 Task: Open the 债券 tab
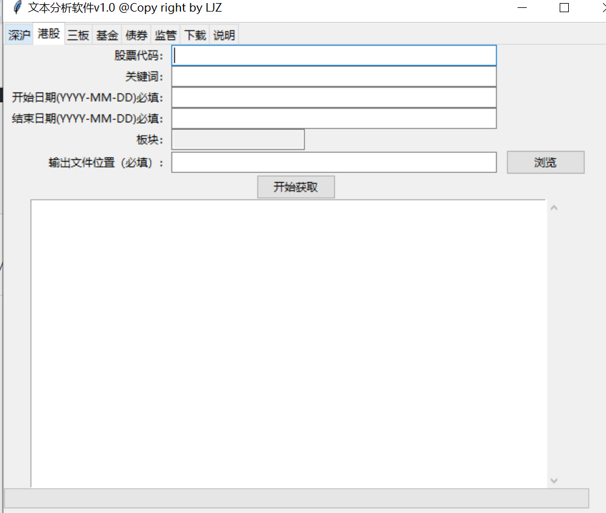[136, 35]
